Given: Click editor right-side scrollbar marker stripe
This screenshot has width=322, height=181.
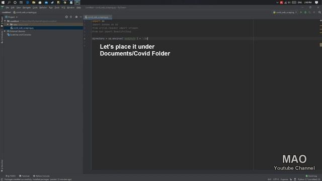Looking at the screenshot, I should 320,45.
